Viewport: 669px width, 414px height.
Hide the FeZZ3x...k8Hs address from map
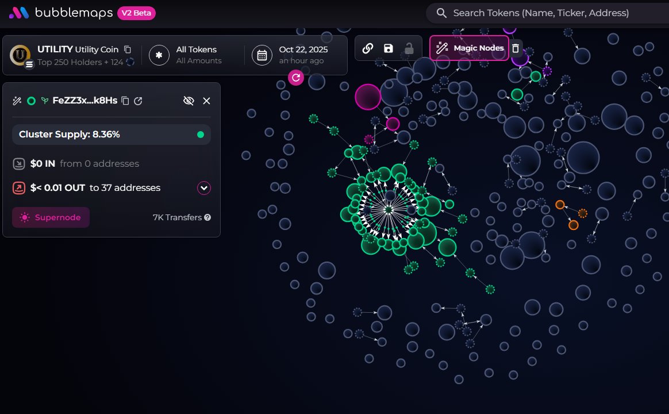pos(189,101)
